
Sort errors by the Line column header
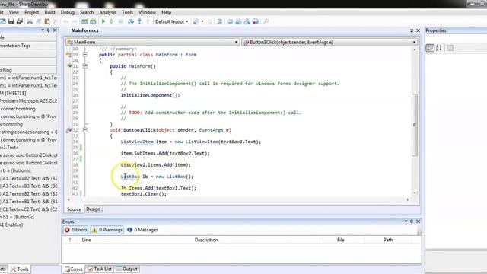click(x=86, y=240)
